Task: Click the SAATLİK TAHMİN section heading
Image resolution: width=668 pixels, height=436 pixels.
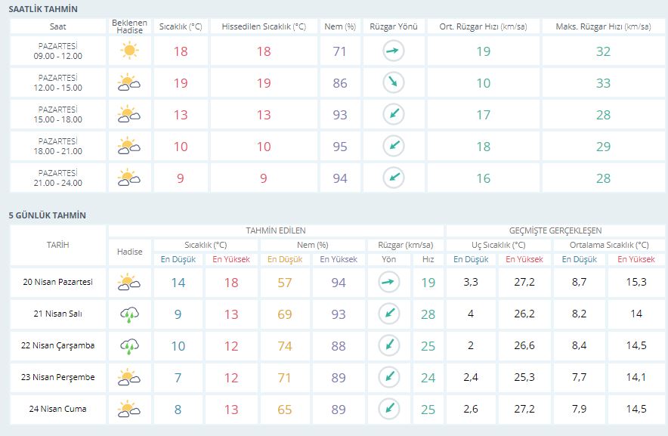Action: [x=42, y=9]
